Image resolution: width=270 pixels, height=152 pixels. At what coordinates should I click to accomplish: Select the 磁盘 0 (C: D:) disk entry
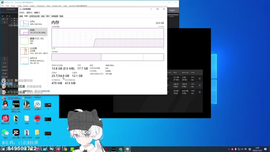(33, 41)
